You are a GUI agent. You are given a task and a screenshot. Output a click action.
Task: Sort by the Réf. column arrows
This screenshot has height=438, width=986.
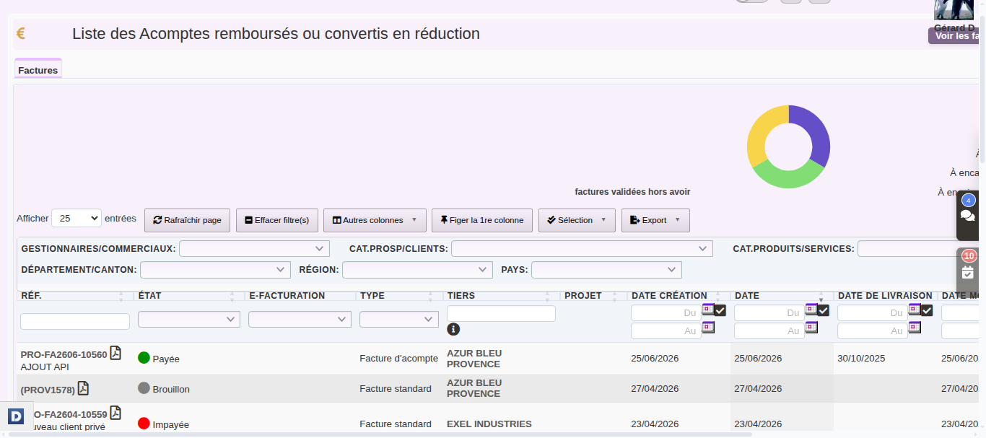[121, 296]
